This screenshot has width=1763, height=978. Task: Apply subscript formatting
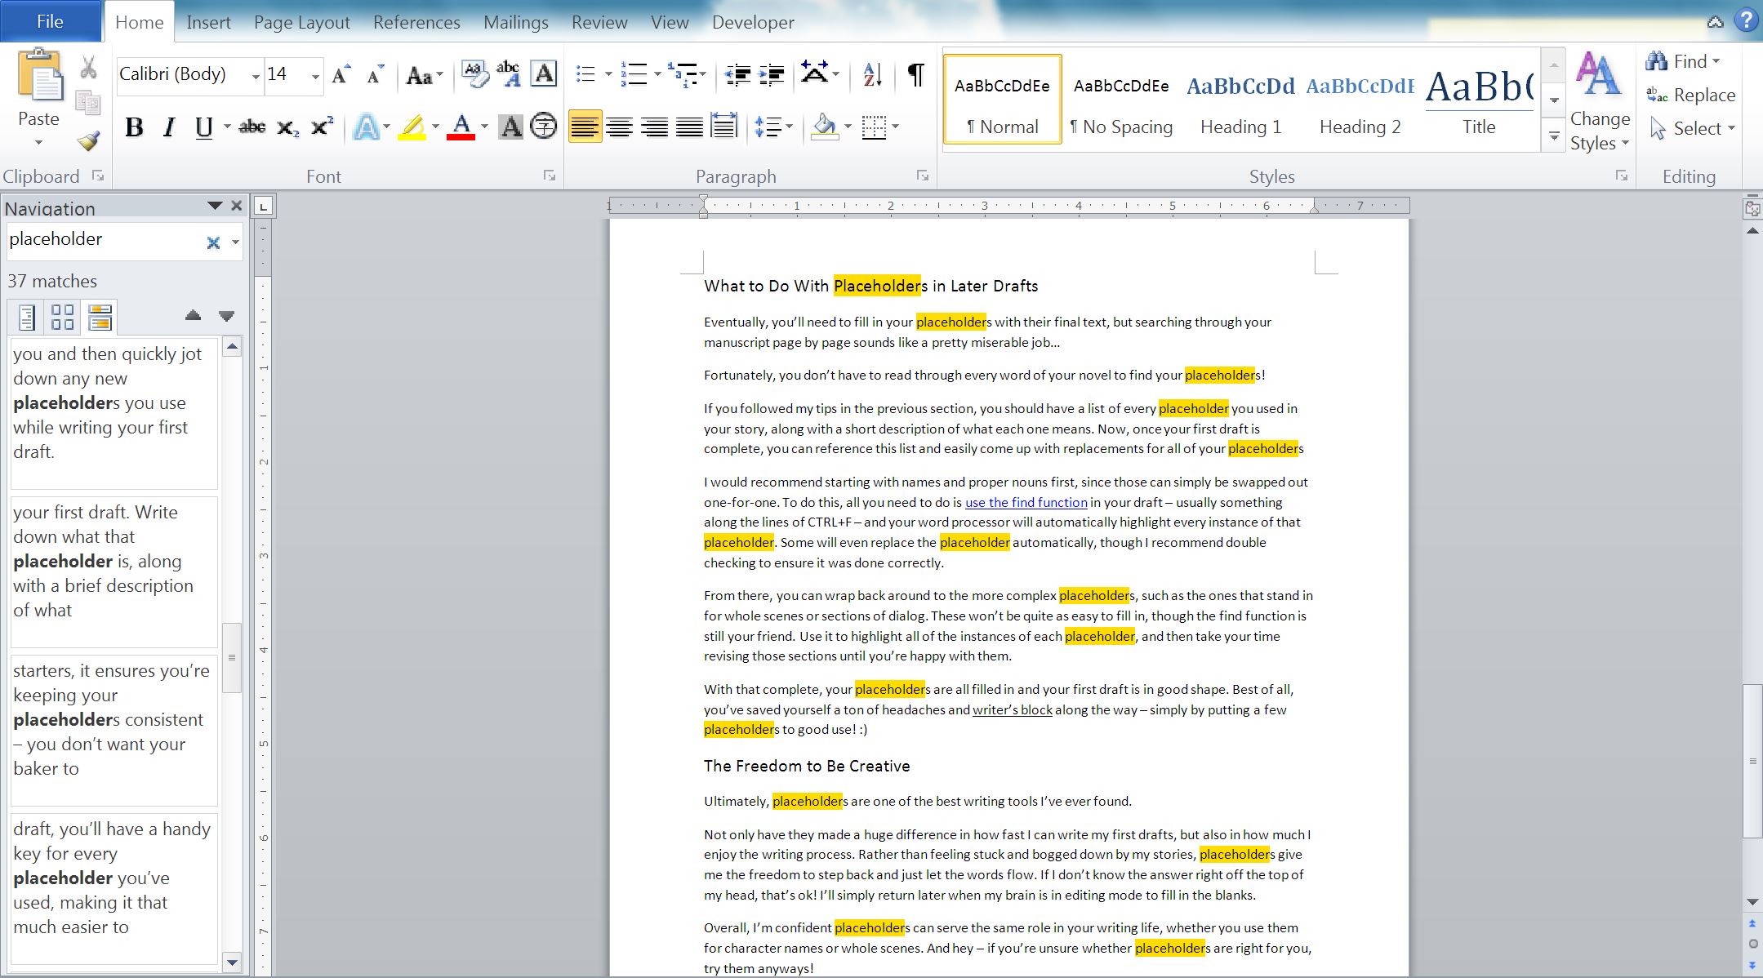point(287,127)
